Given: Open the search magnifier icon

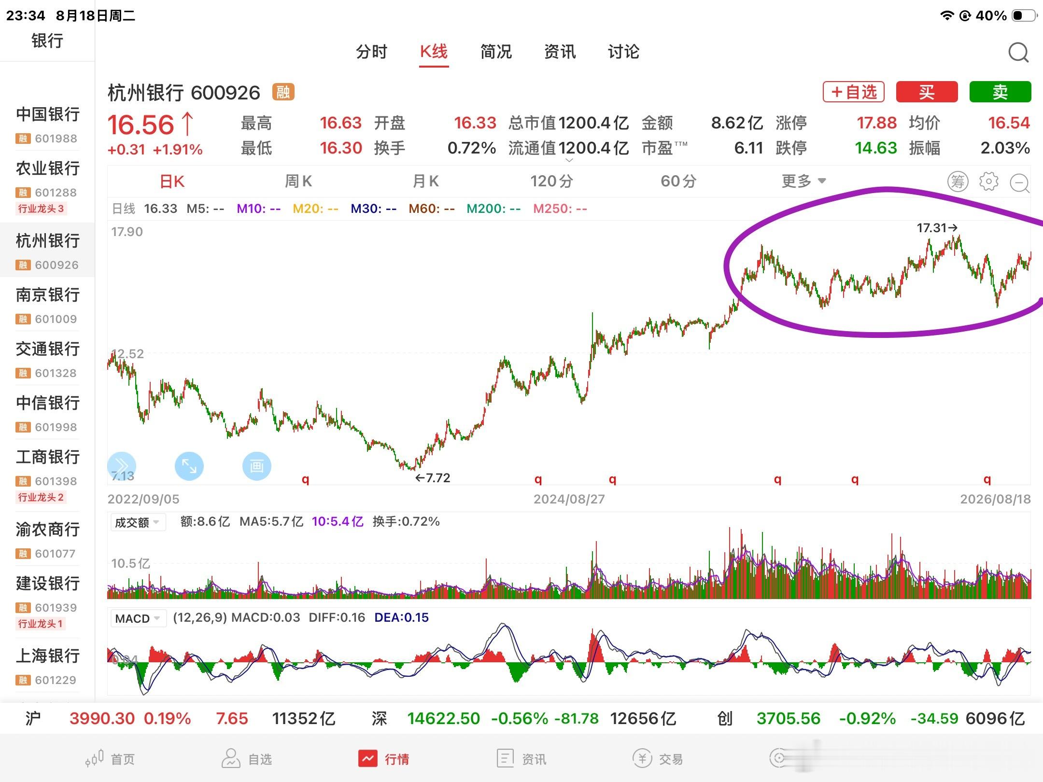Looking at the screenshot, I should click(x=1018, y=53).
